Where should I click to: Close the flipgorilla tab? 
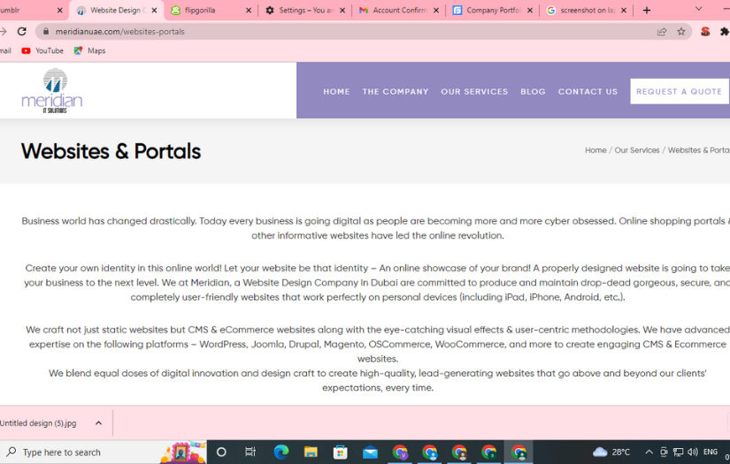pos(248,11)
